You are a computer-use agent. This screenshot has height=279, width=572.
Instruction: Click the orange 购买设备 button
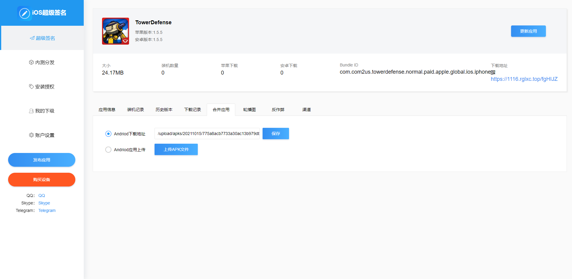(x=42, y=180)
